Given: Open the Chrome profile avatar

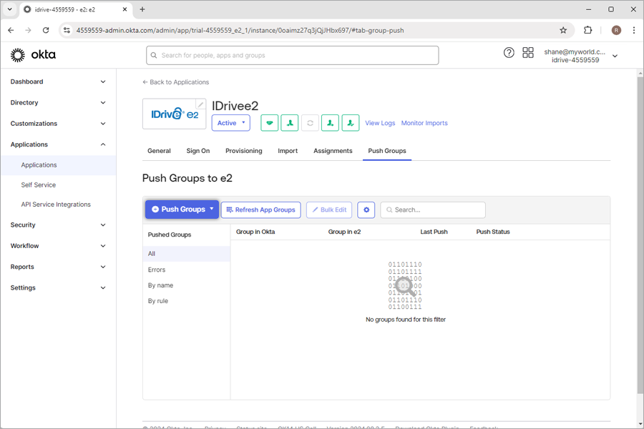Looking at the screenshot, I should coord(616,30).
